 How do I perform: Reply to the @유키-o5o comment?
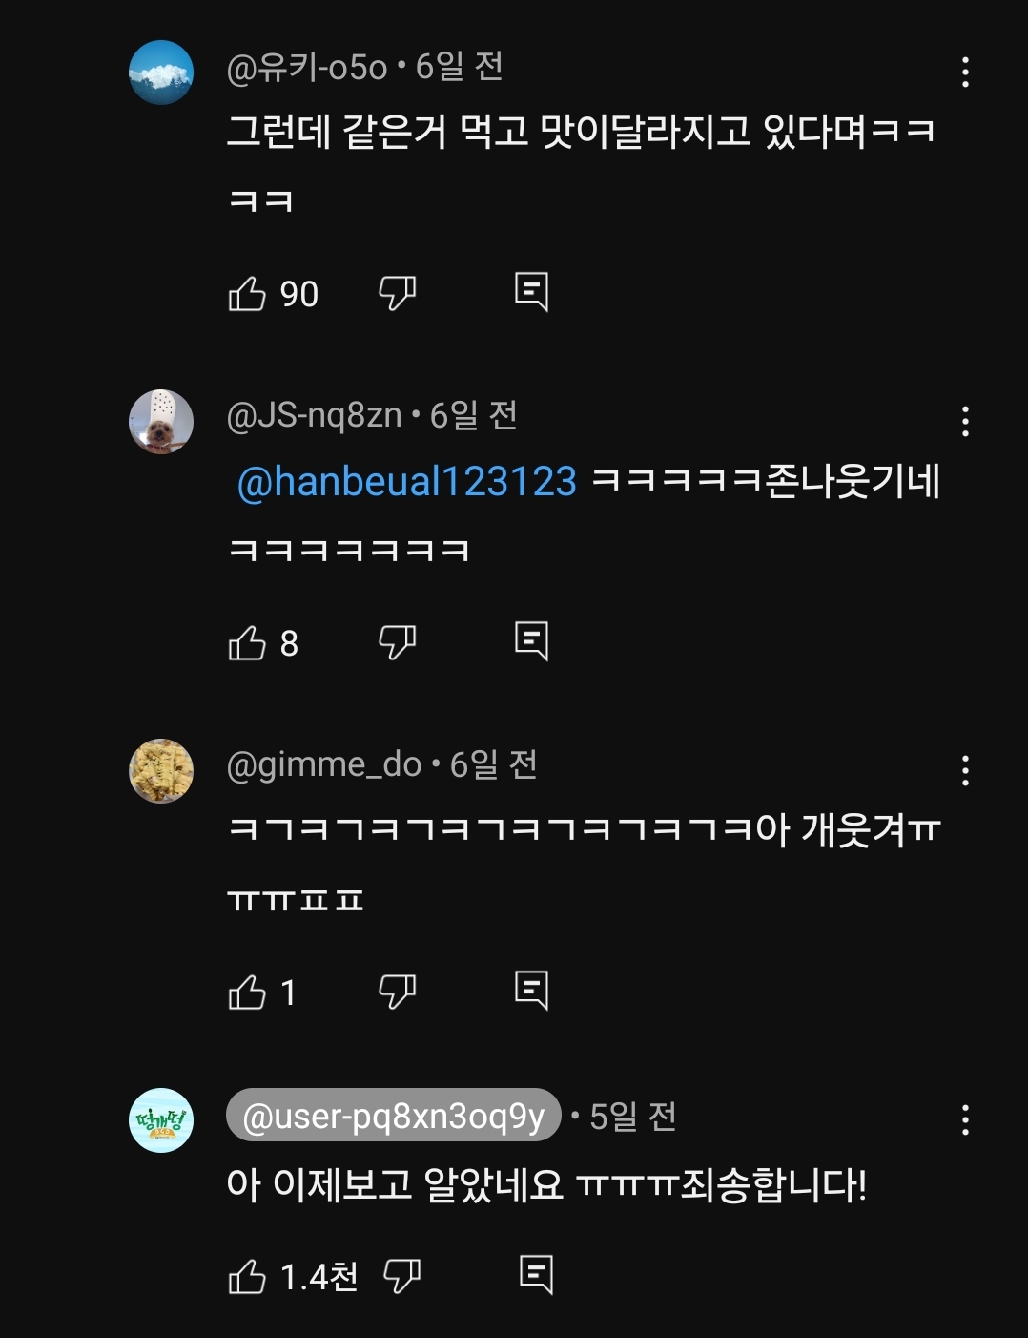(531, 291)
